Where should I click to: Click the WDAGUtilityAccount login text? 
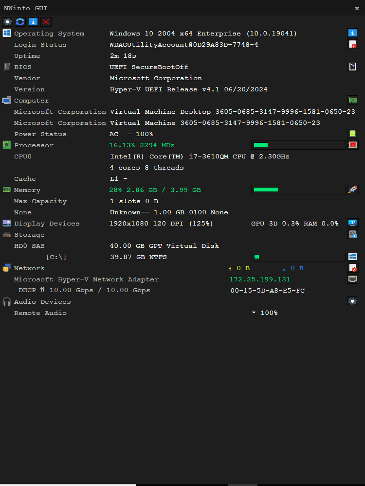[x=184, y=45]
